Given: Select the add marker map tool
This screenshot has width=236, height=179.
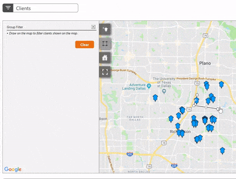Looking at the screenshot, I should (x=105, y=29).
